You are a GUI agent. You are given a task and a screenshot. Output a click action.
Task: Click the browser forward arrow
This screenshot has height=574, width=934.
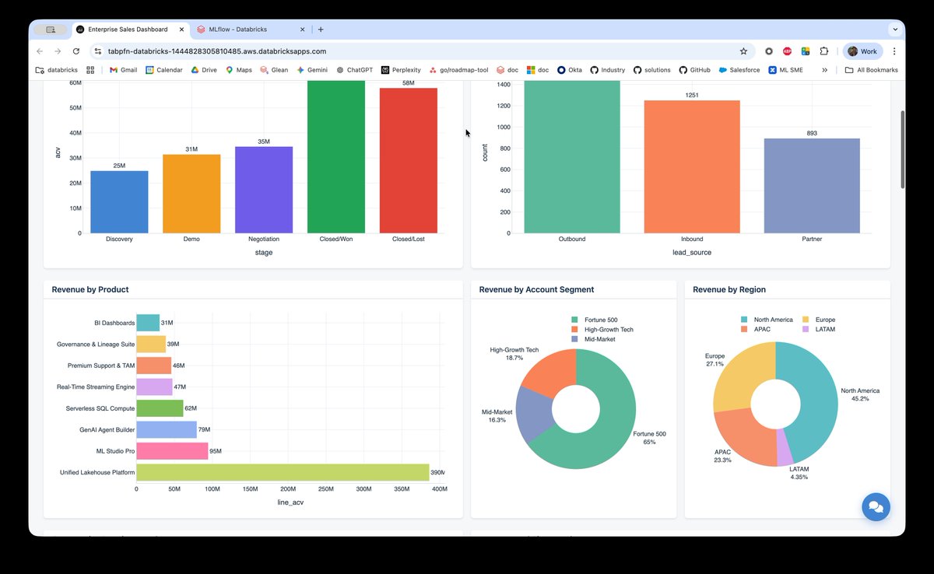[x=58, y=51]
